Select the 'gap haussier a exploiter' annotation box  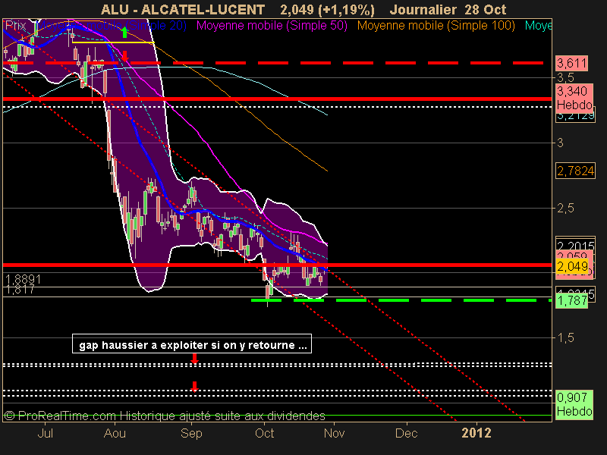click(192, 344)
